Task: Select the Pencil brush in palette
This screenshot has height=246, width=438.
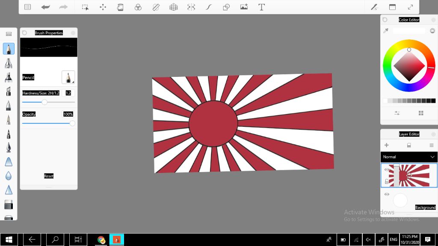Action: (9, 49)
